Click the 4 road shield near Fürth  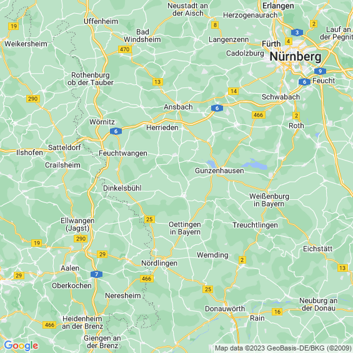[x=289, y=41]
